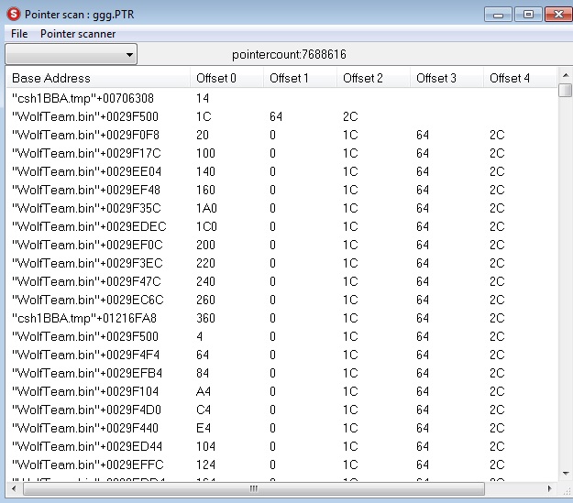Select row "WolfTeam.bin"+0029F4D0

(281, 410)
